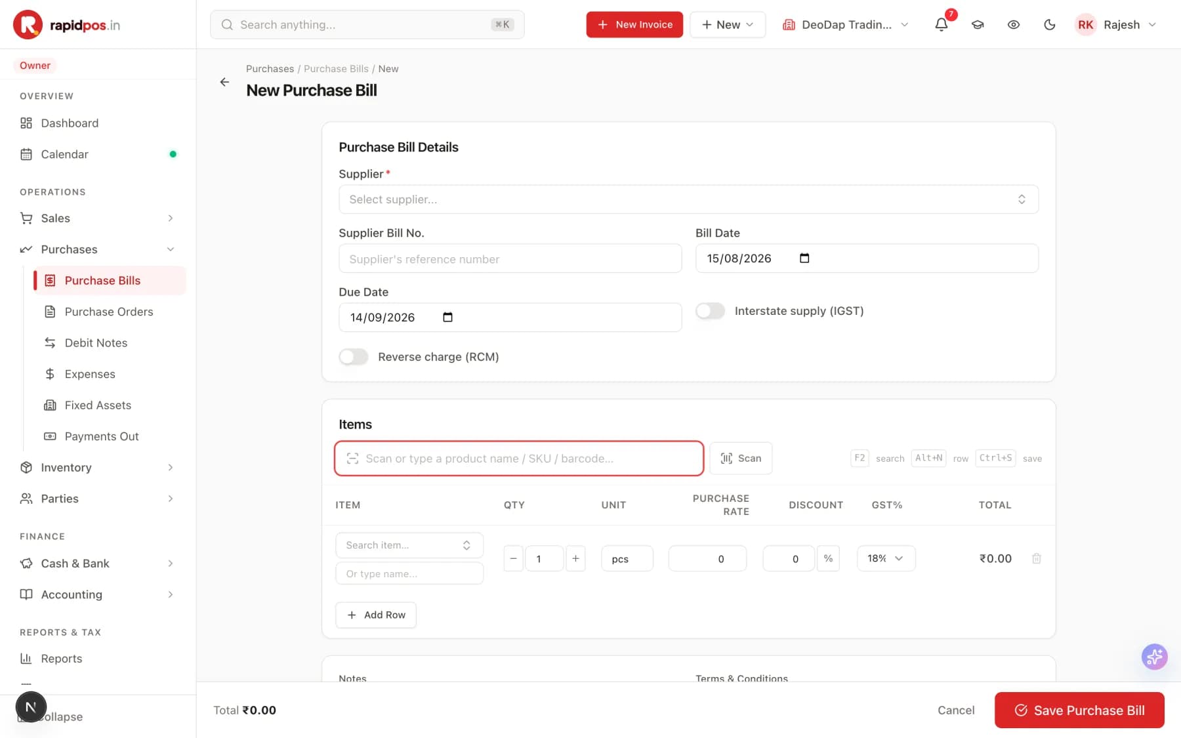Enable Interstate supply (IGST) switch
Viewport: 1181px width, 738px height.
(x=710, y=311)
